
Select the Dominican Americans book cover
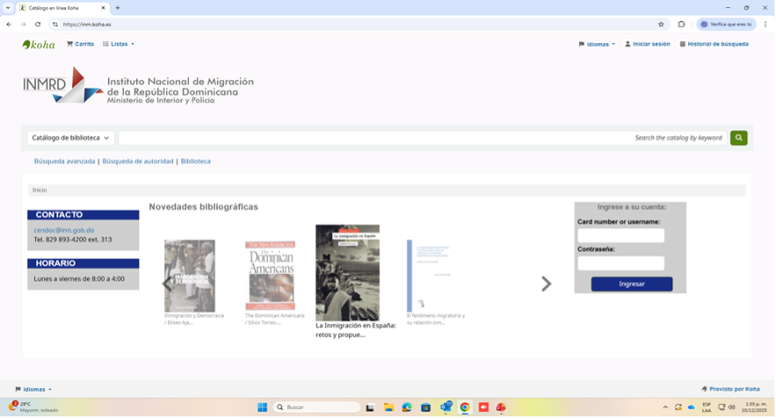coord(270,276)
